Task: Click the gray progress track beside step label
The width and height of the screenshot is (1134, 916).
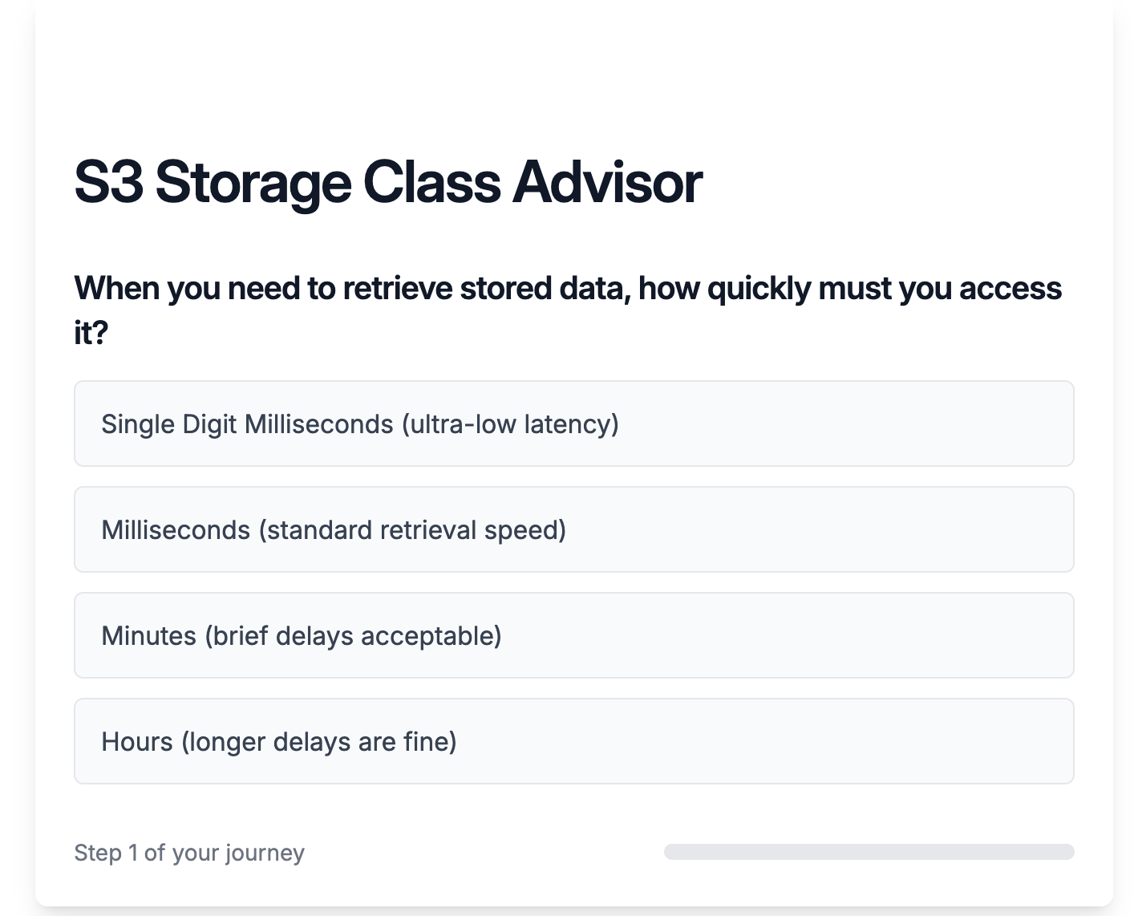Action: click(869, 852)
